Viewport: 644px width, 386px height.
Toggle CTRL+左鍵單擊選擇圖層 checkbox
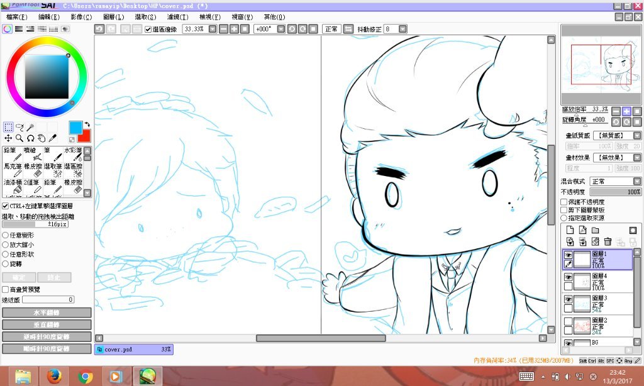(x=5, y=206)
